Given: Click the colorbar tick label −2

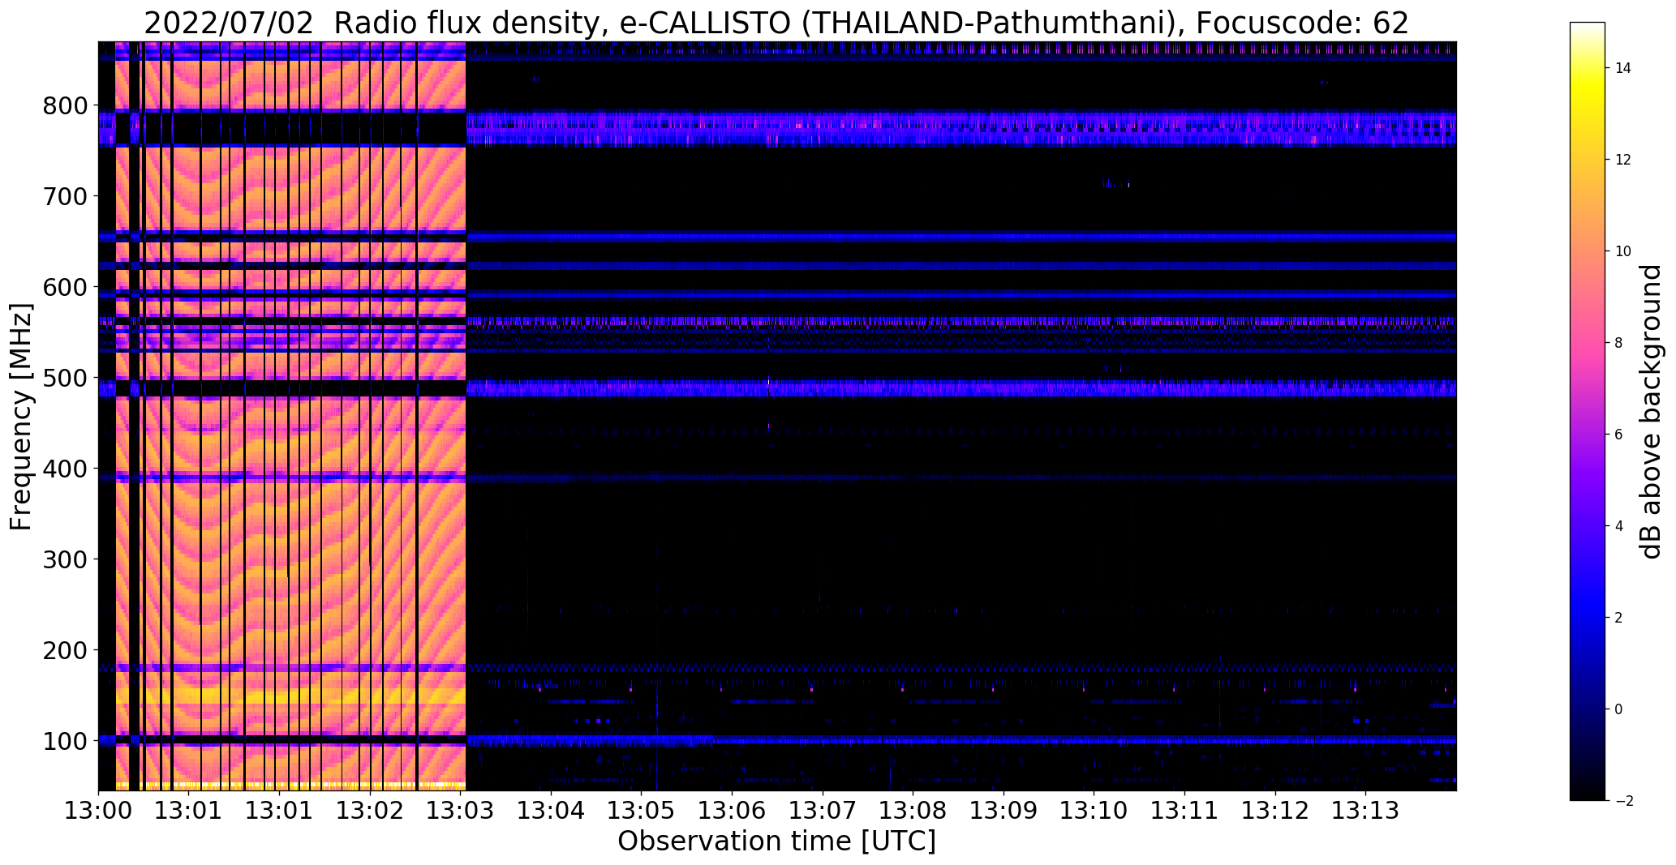Looking at the screenshot, I should click(x=1622, y=801).
